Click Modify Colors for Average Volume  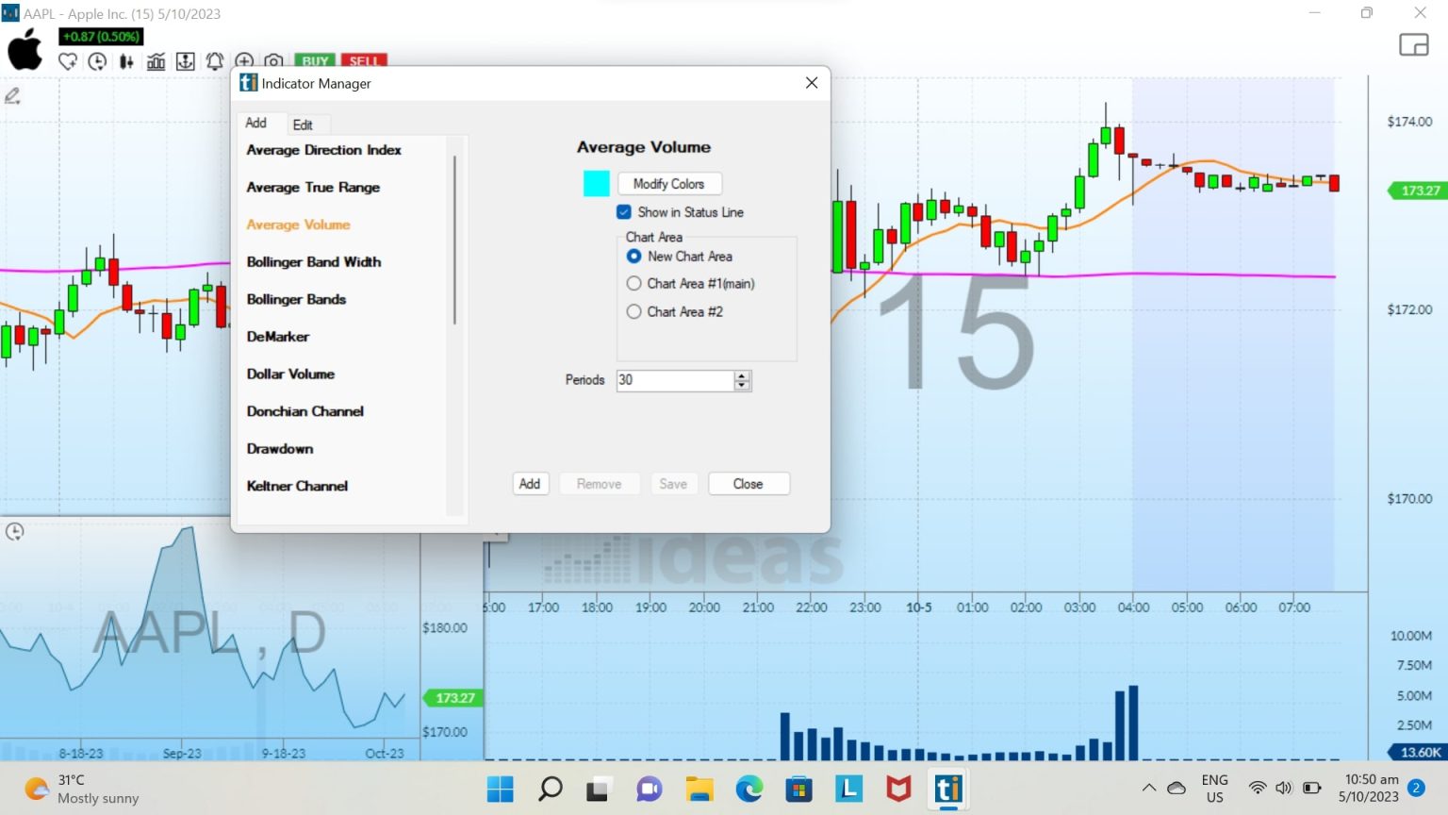tap(669, 183)
